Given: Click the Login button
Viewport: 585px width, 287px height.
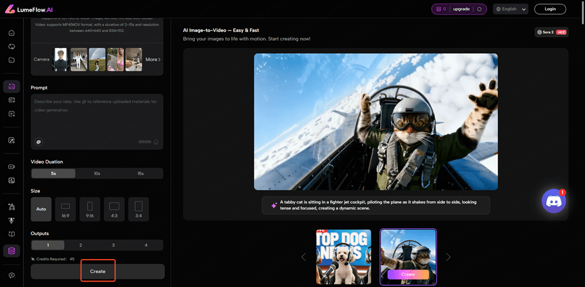Looking at the screenshot, I should [550, 9].
